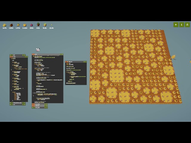Click the title bar of the large middle window

[x=47, y=54]
